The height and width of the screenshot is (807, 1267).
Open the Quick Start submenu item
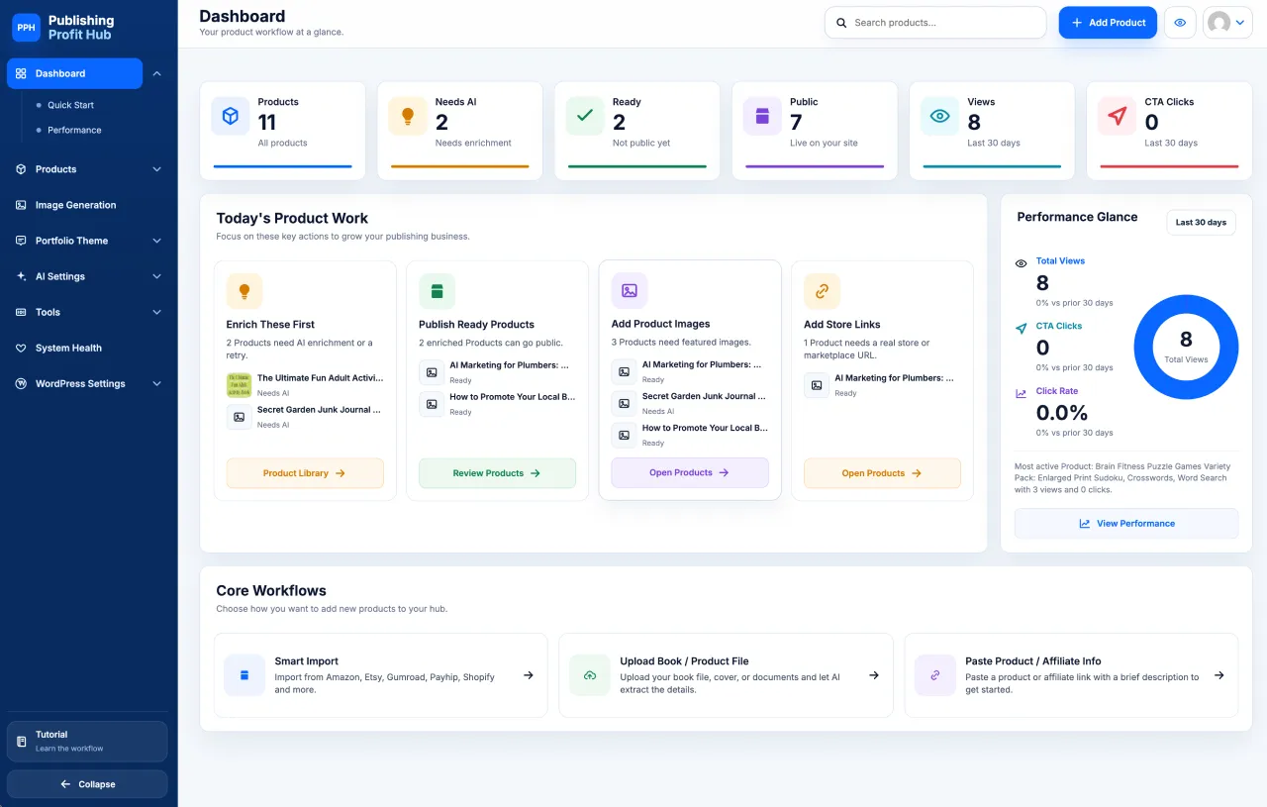71,105
